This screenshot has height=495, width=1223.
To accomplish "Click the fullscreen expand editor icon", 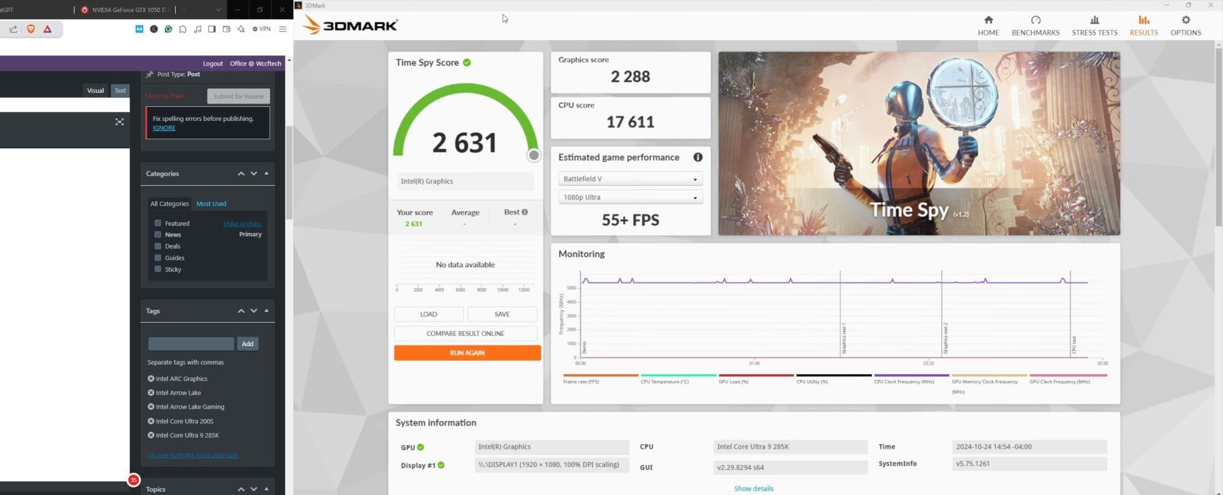I will (119, 122).
